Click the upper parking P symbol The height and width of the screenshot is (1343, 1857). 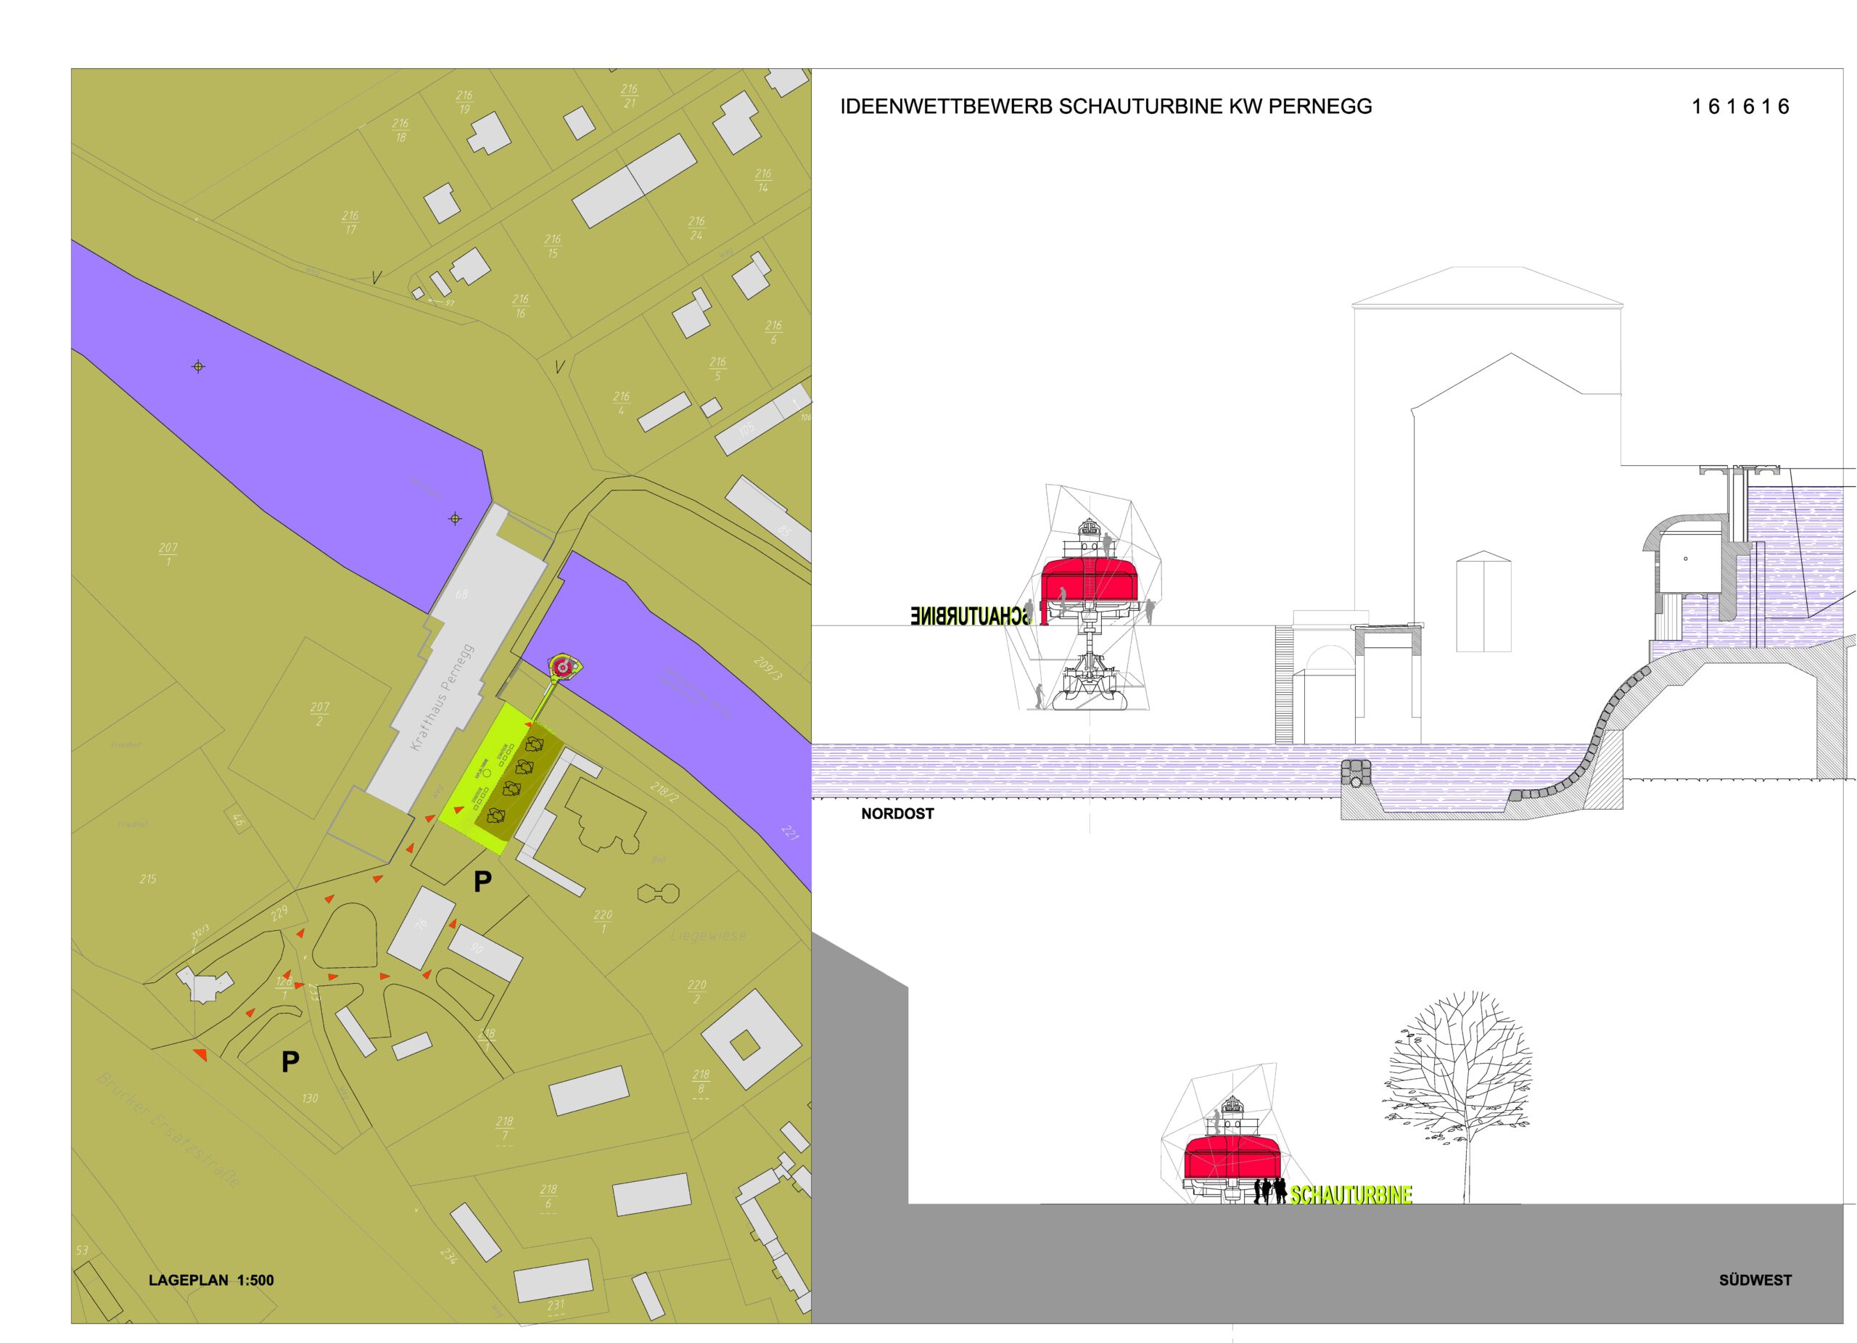pyautogui.click(x=483, y=882)
